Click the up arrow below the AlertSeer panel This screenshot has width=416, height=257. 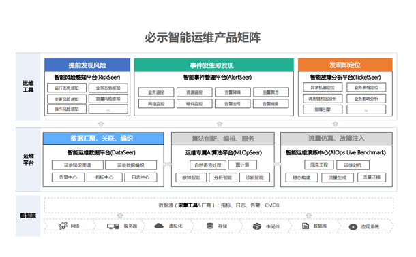click(220, 124)
